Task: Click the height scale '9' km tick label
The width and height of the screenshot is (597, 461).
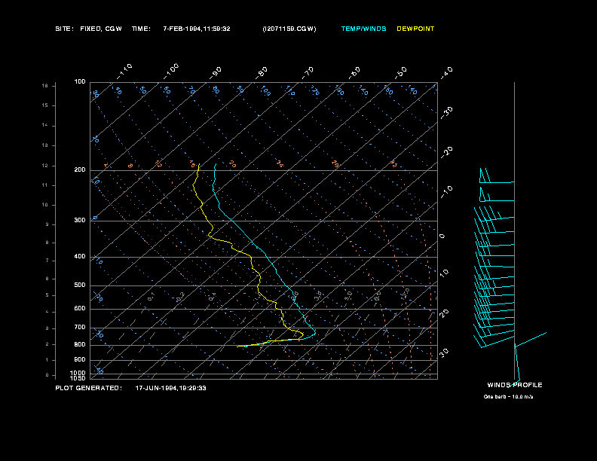Action: [47, 224]
